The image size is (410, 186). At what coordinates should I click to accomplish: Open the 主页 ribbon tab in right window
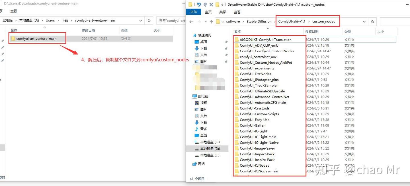coord(208,12)
